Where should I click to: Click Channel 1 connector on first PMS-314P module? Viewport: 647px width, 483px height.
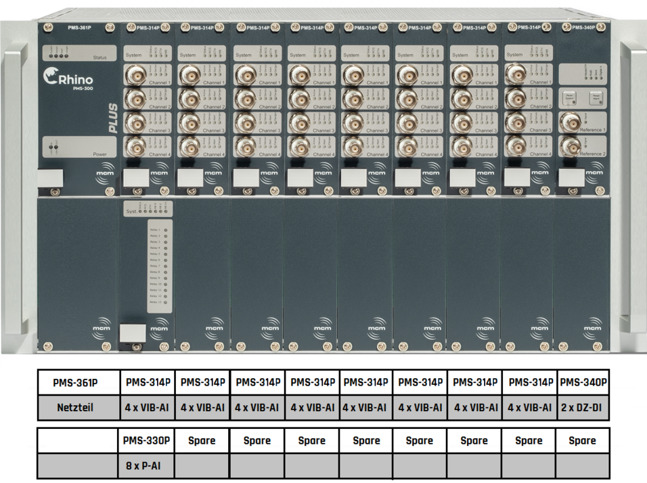pyautogui.click(x=135, y=74)
